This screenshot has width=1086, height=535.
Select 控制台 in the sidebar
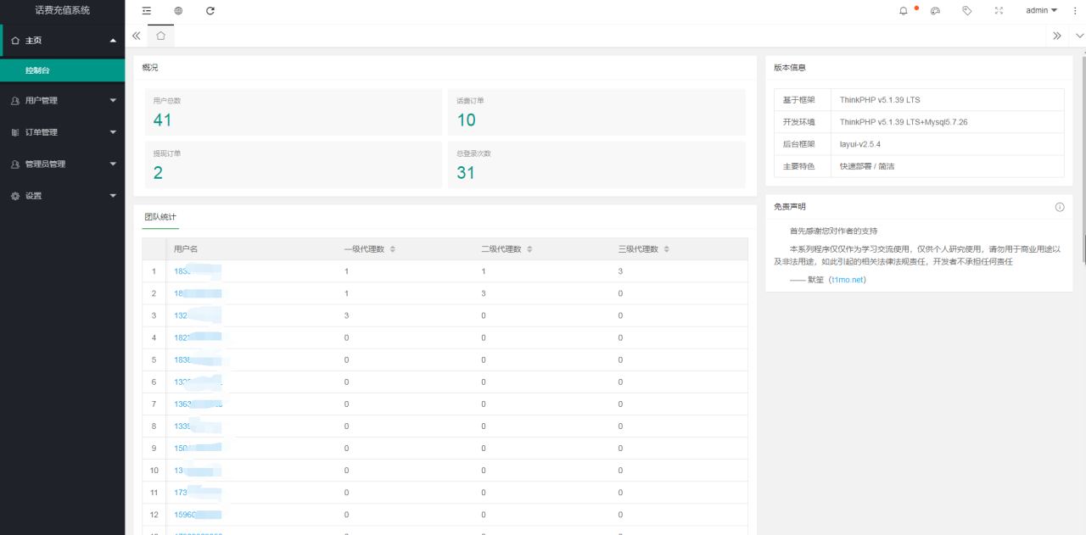click(x=37, y=70)
